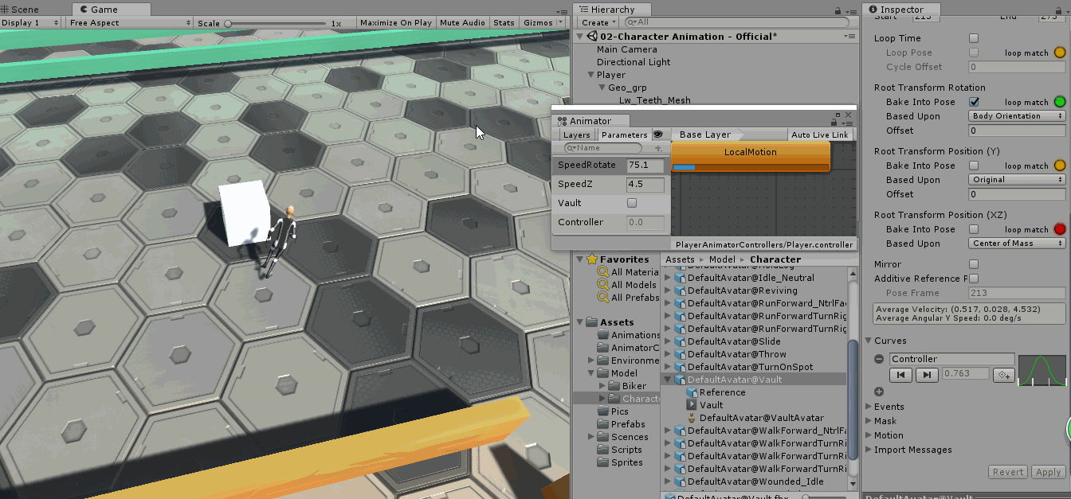Open the Based Upon Body Orientation dropdown
Screen dimensions: 1071x499
pyautogui.click(x=1018, y=116)
